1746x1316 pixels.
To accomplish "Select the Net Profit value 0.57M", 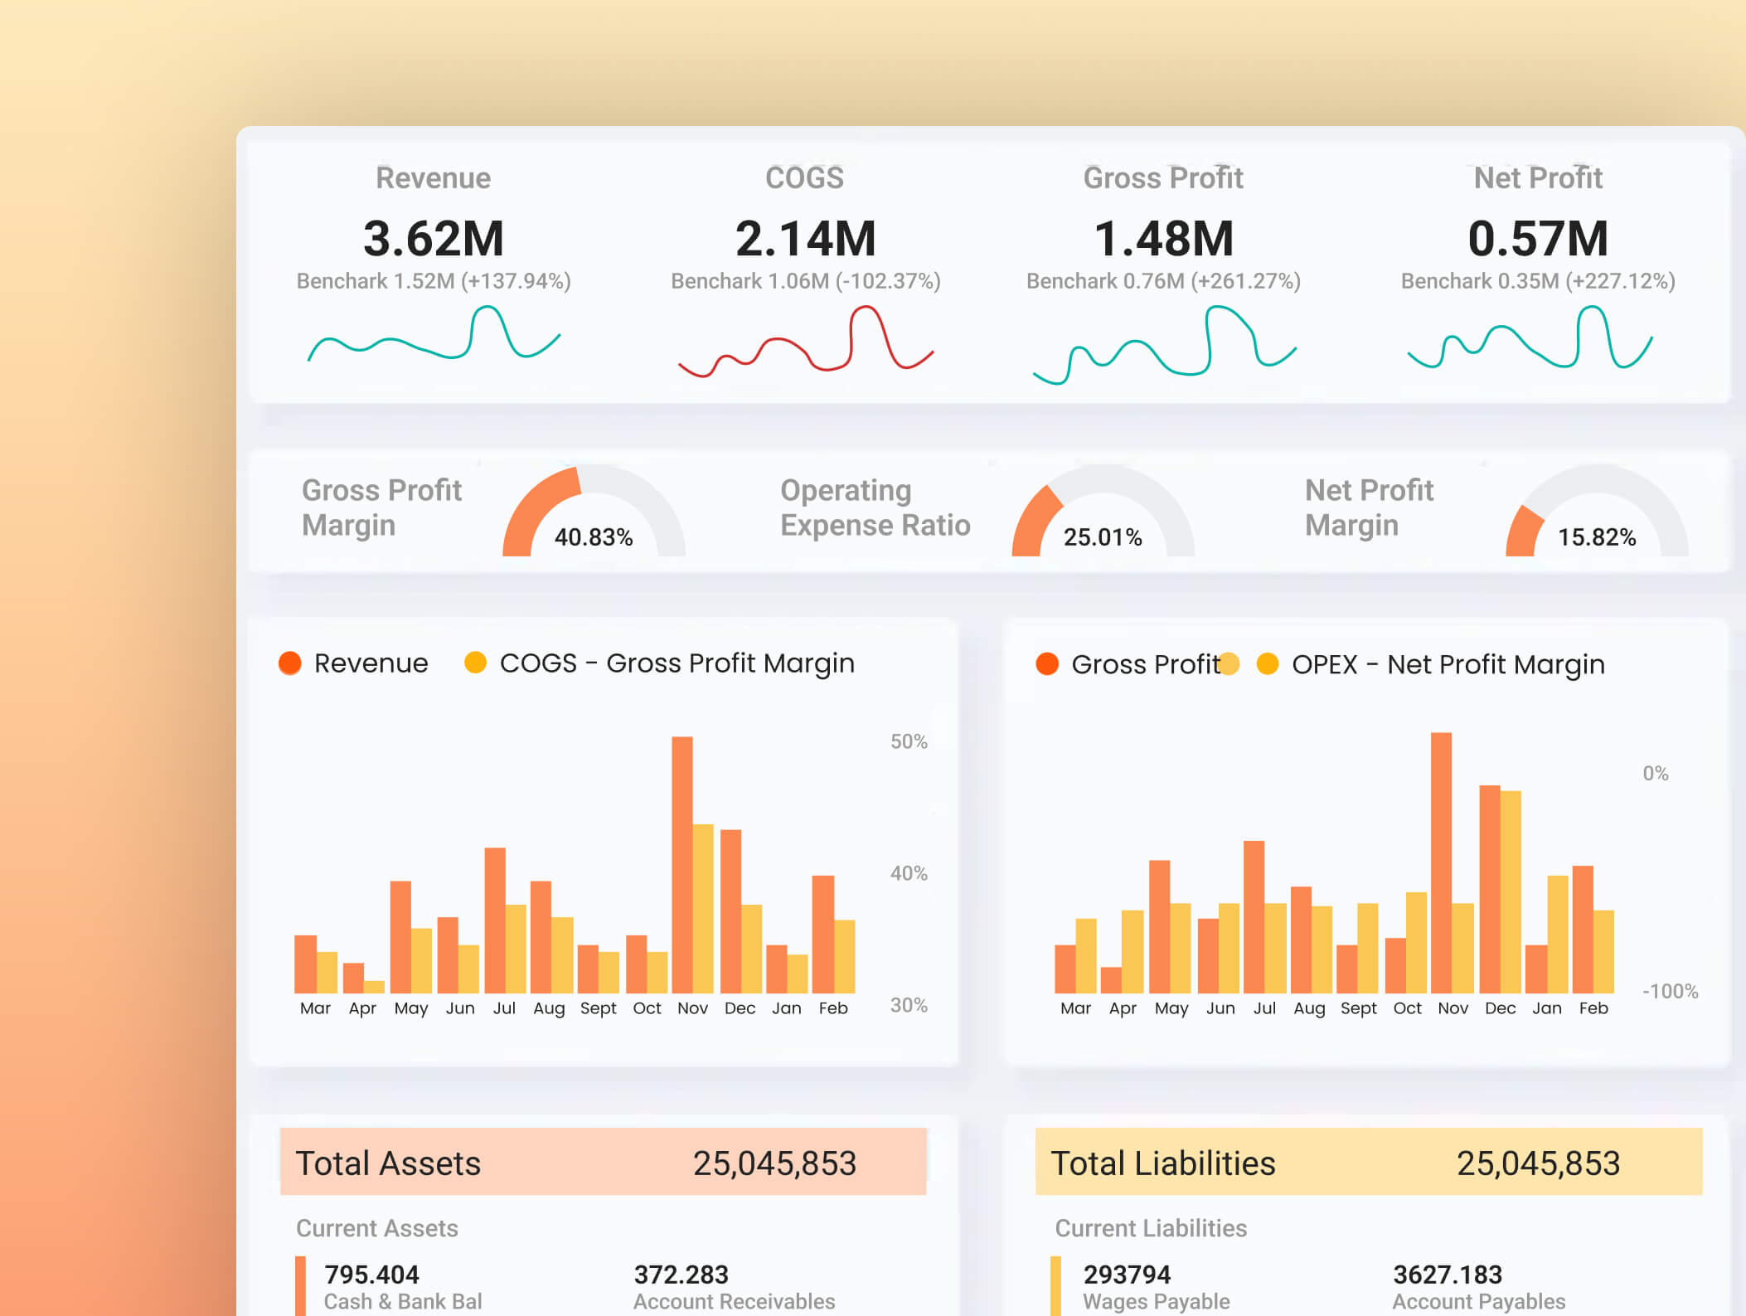I will click(1539, 239).
